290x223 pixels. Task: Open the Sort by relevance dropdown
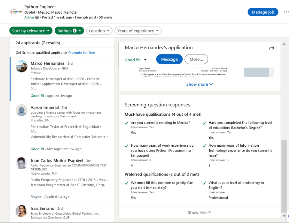31,31
